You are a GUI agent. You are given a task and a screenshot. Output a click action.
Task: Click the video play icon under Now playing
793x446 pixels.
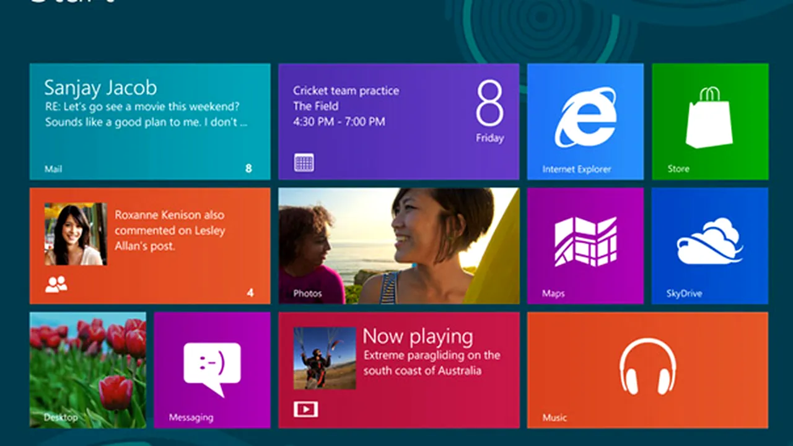(x=305, y=409)
